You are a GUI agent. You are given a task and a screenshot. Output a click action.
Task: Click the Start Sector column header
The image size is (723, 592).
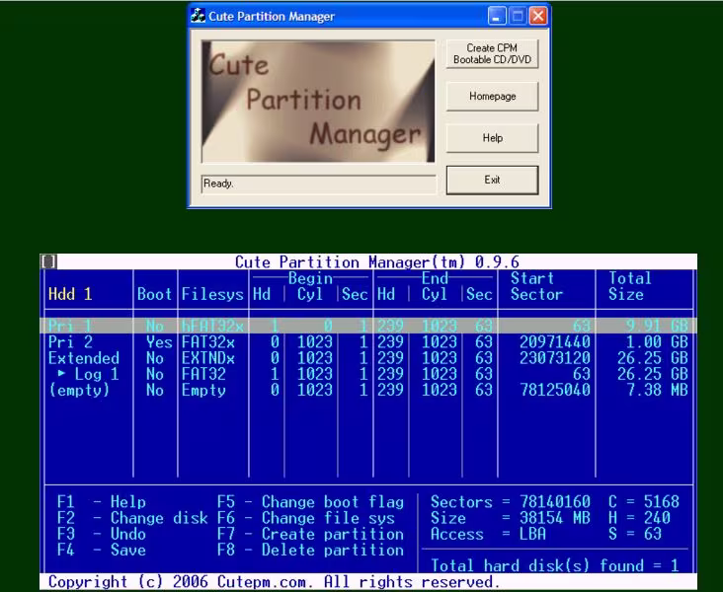tap(536, 286)
